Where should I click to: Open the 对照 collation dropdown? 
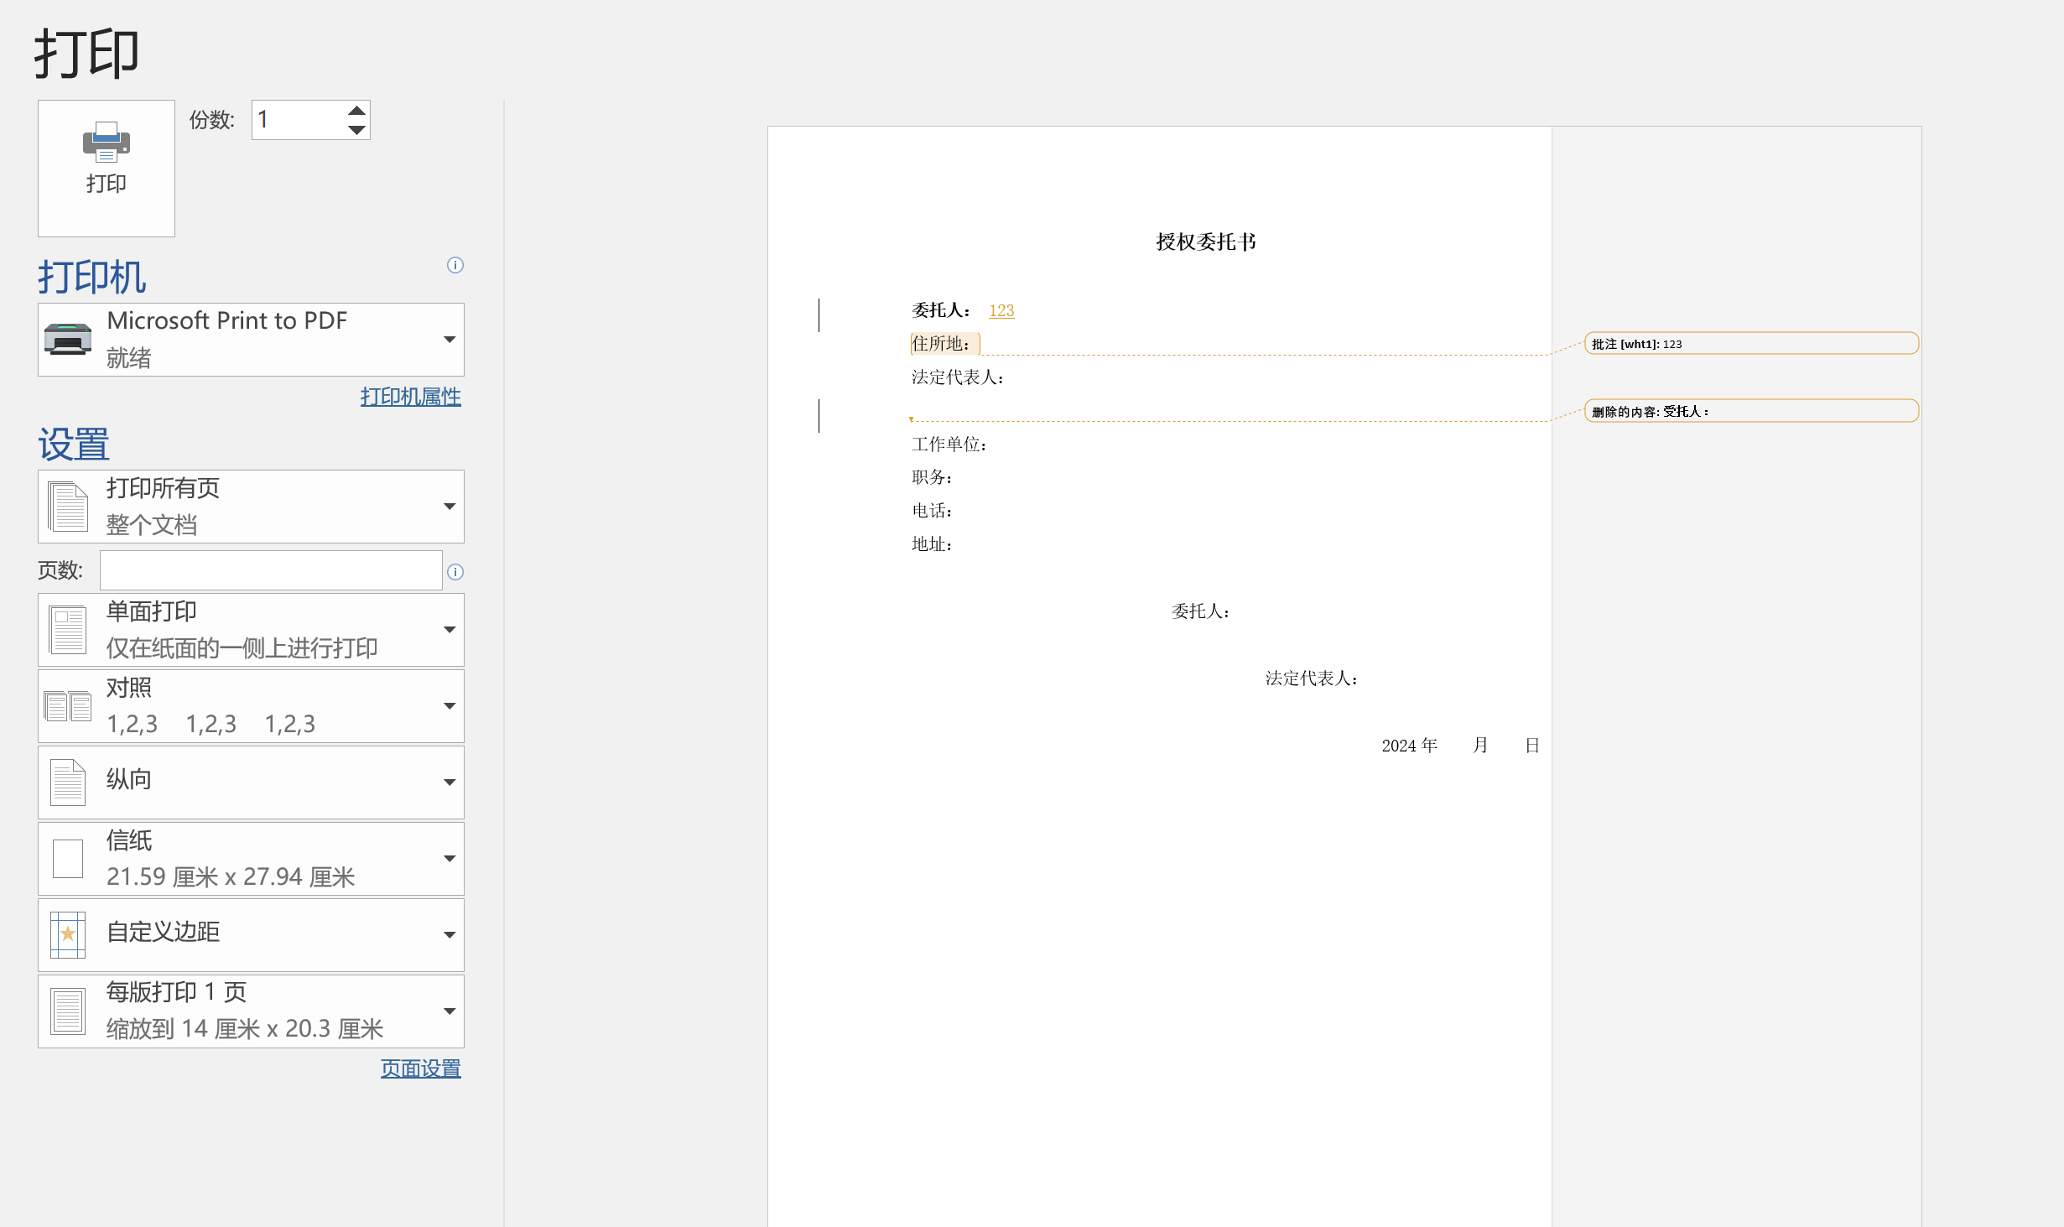[251, 706]
